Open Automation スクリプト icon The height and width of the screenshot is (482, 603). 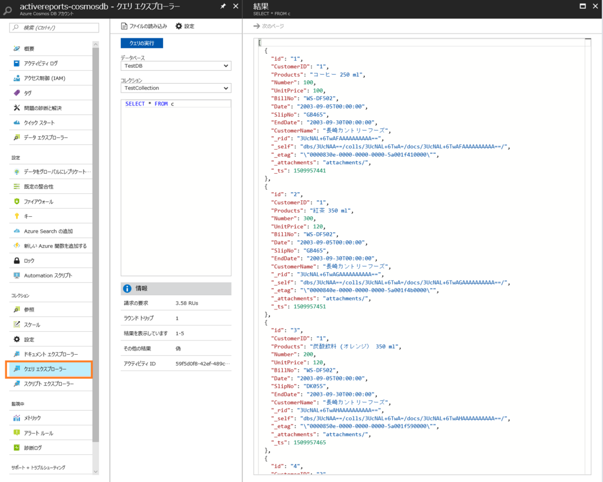(16, 275)
